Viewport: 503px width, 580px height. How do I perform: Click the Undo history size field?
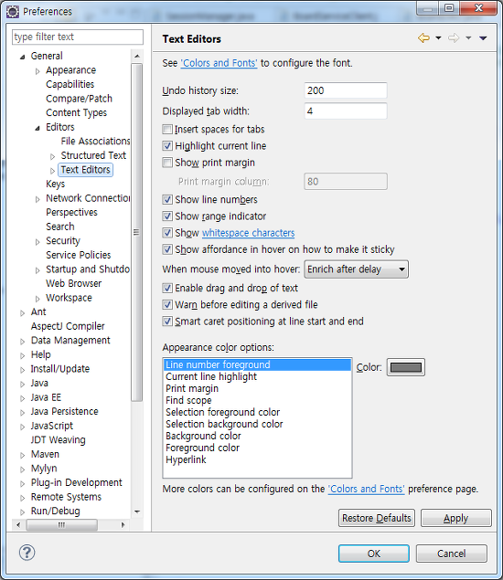[x=346, y=90]
